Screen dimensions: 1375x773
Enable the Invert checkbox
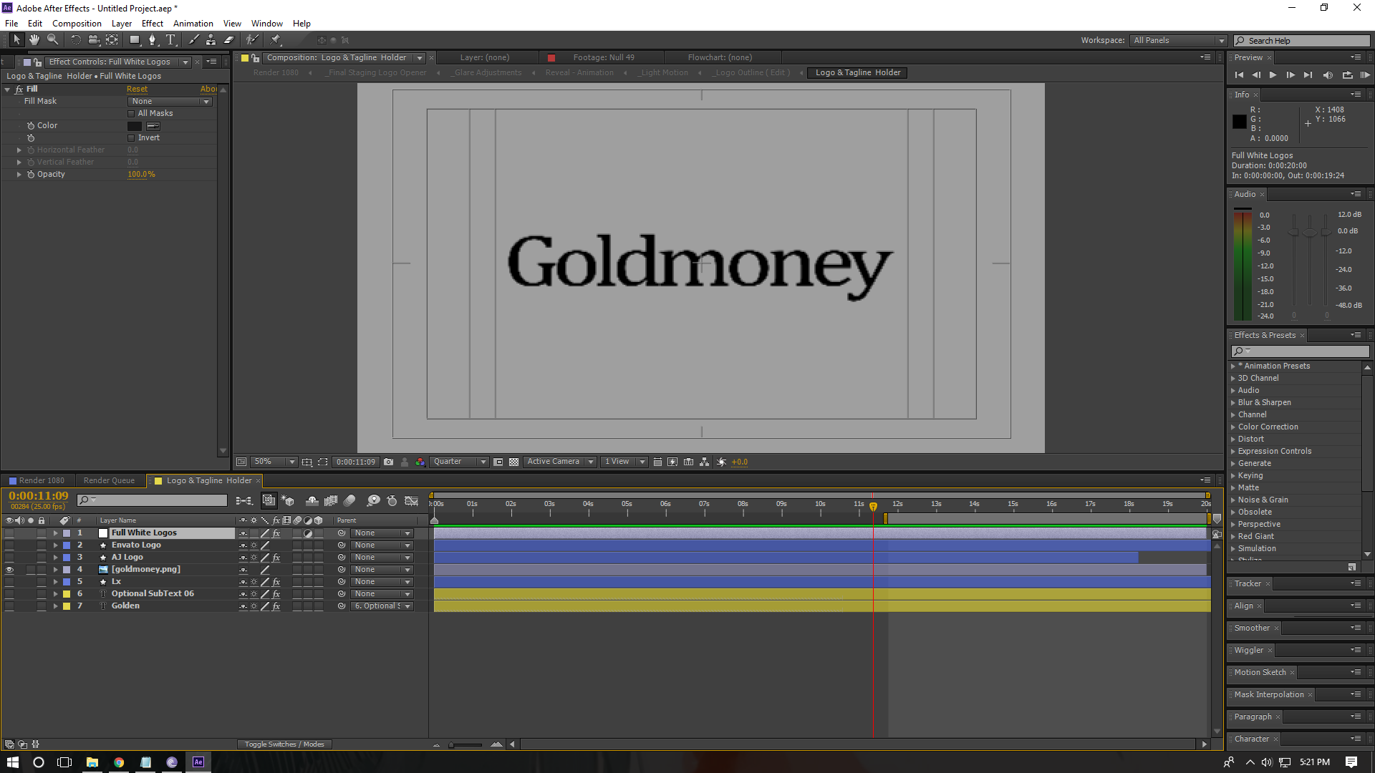131,138
